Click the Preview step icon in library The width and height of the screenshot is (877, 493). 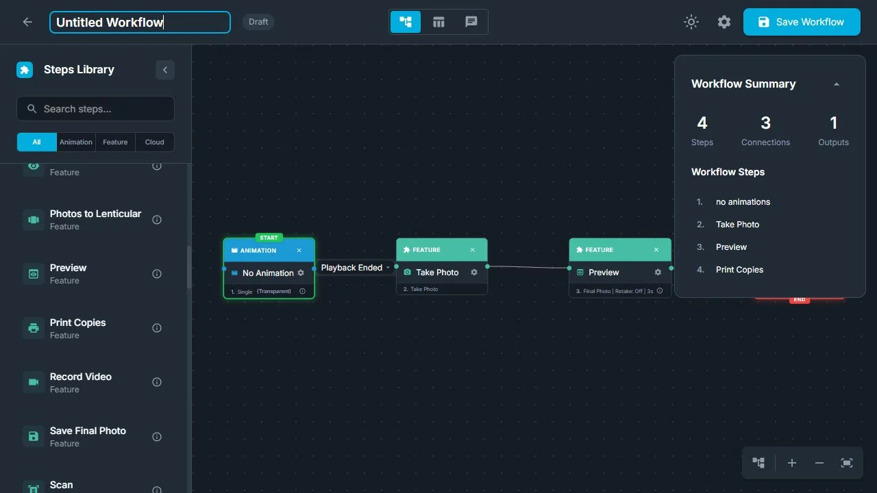click(34, 274)
